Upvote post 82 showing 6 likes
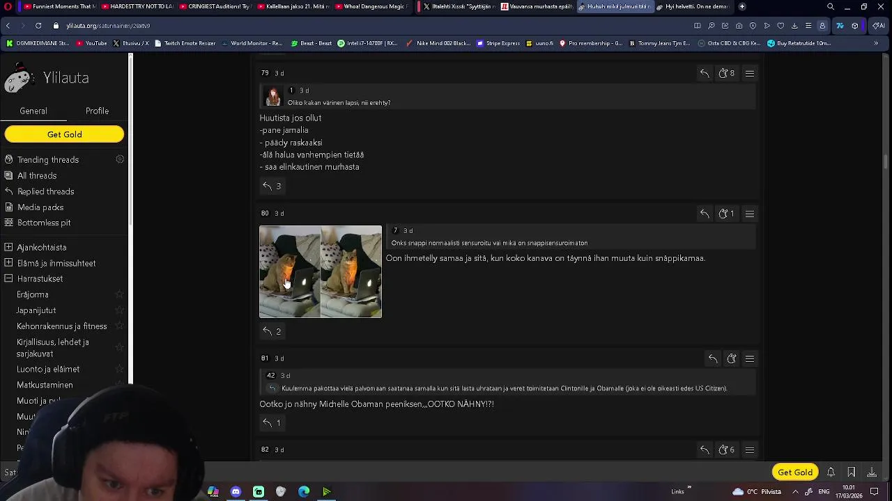 click(727, 450)
